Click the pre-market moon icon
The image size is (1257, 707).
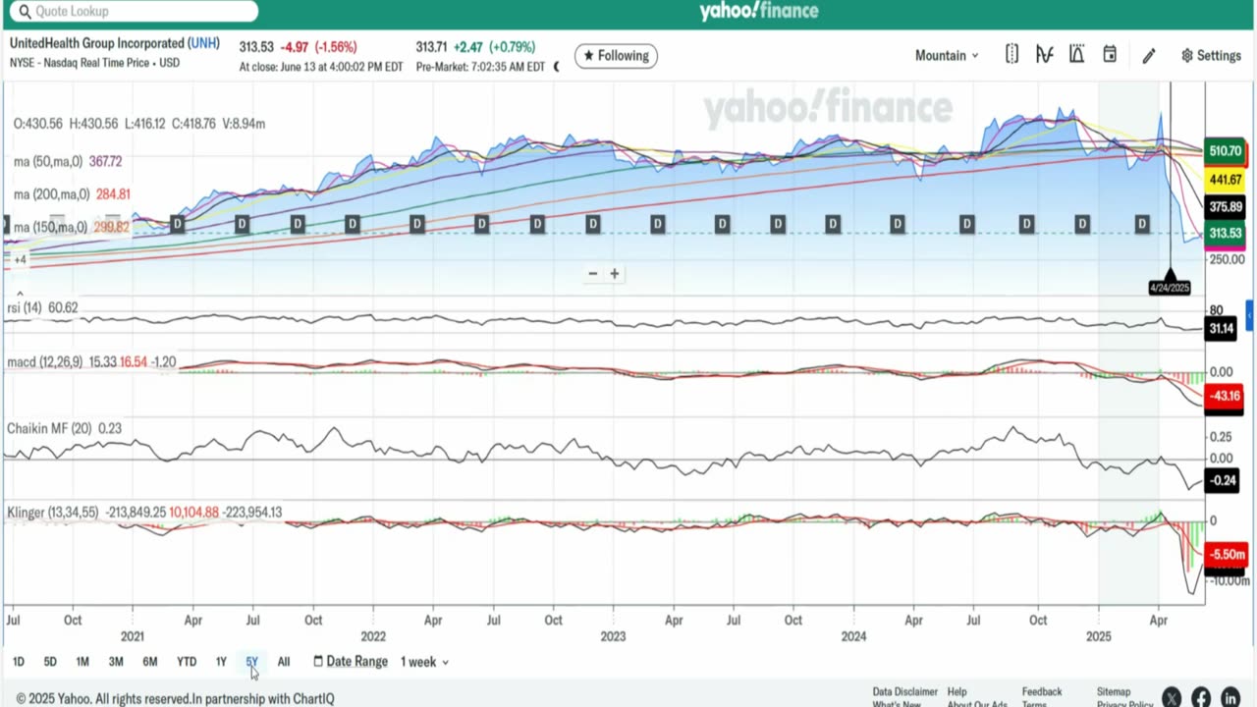(557, 67)
